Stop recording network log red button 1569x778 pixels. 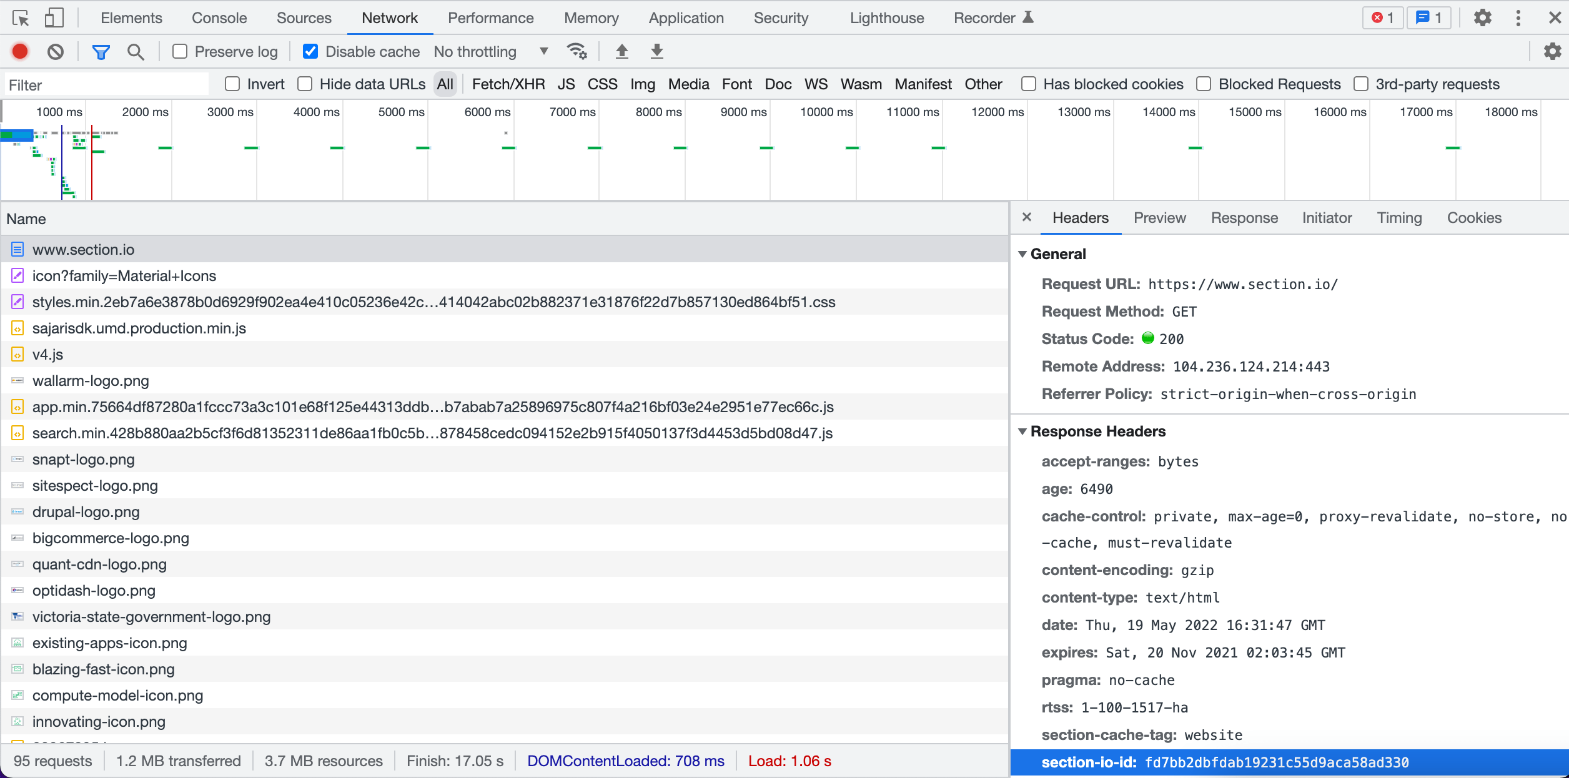tap(20, 51)
